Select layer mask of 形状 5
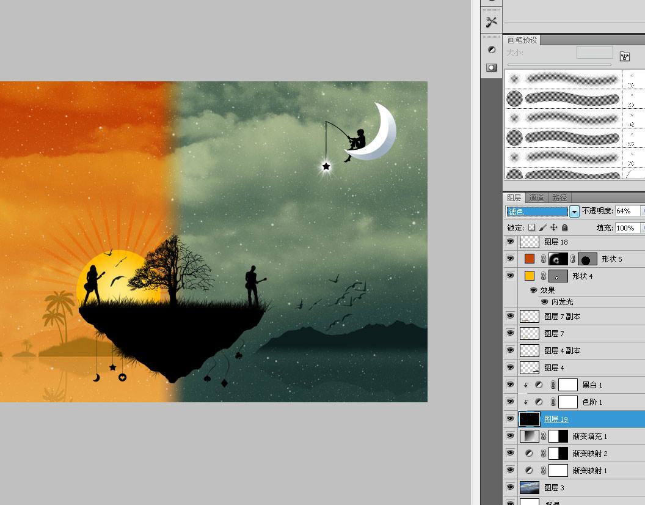Viewport: 645px width, 505px height. tap(558, 259)
